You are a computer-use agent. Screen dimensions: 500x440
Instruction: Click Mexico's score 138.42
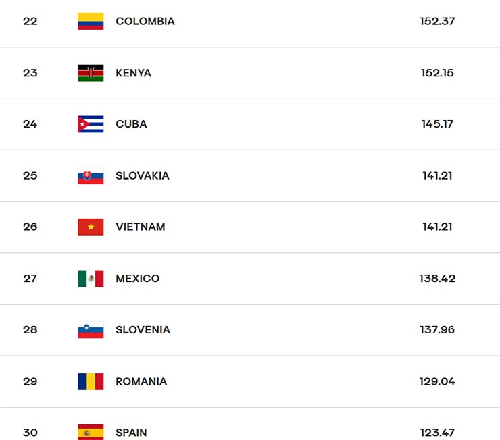pos(437,279)
